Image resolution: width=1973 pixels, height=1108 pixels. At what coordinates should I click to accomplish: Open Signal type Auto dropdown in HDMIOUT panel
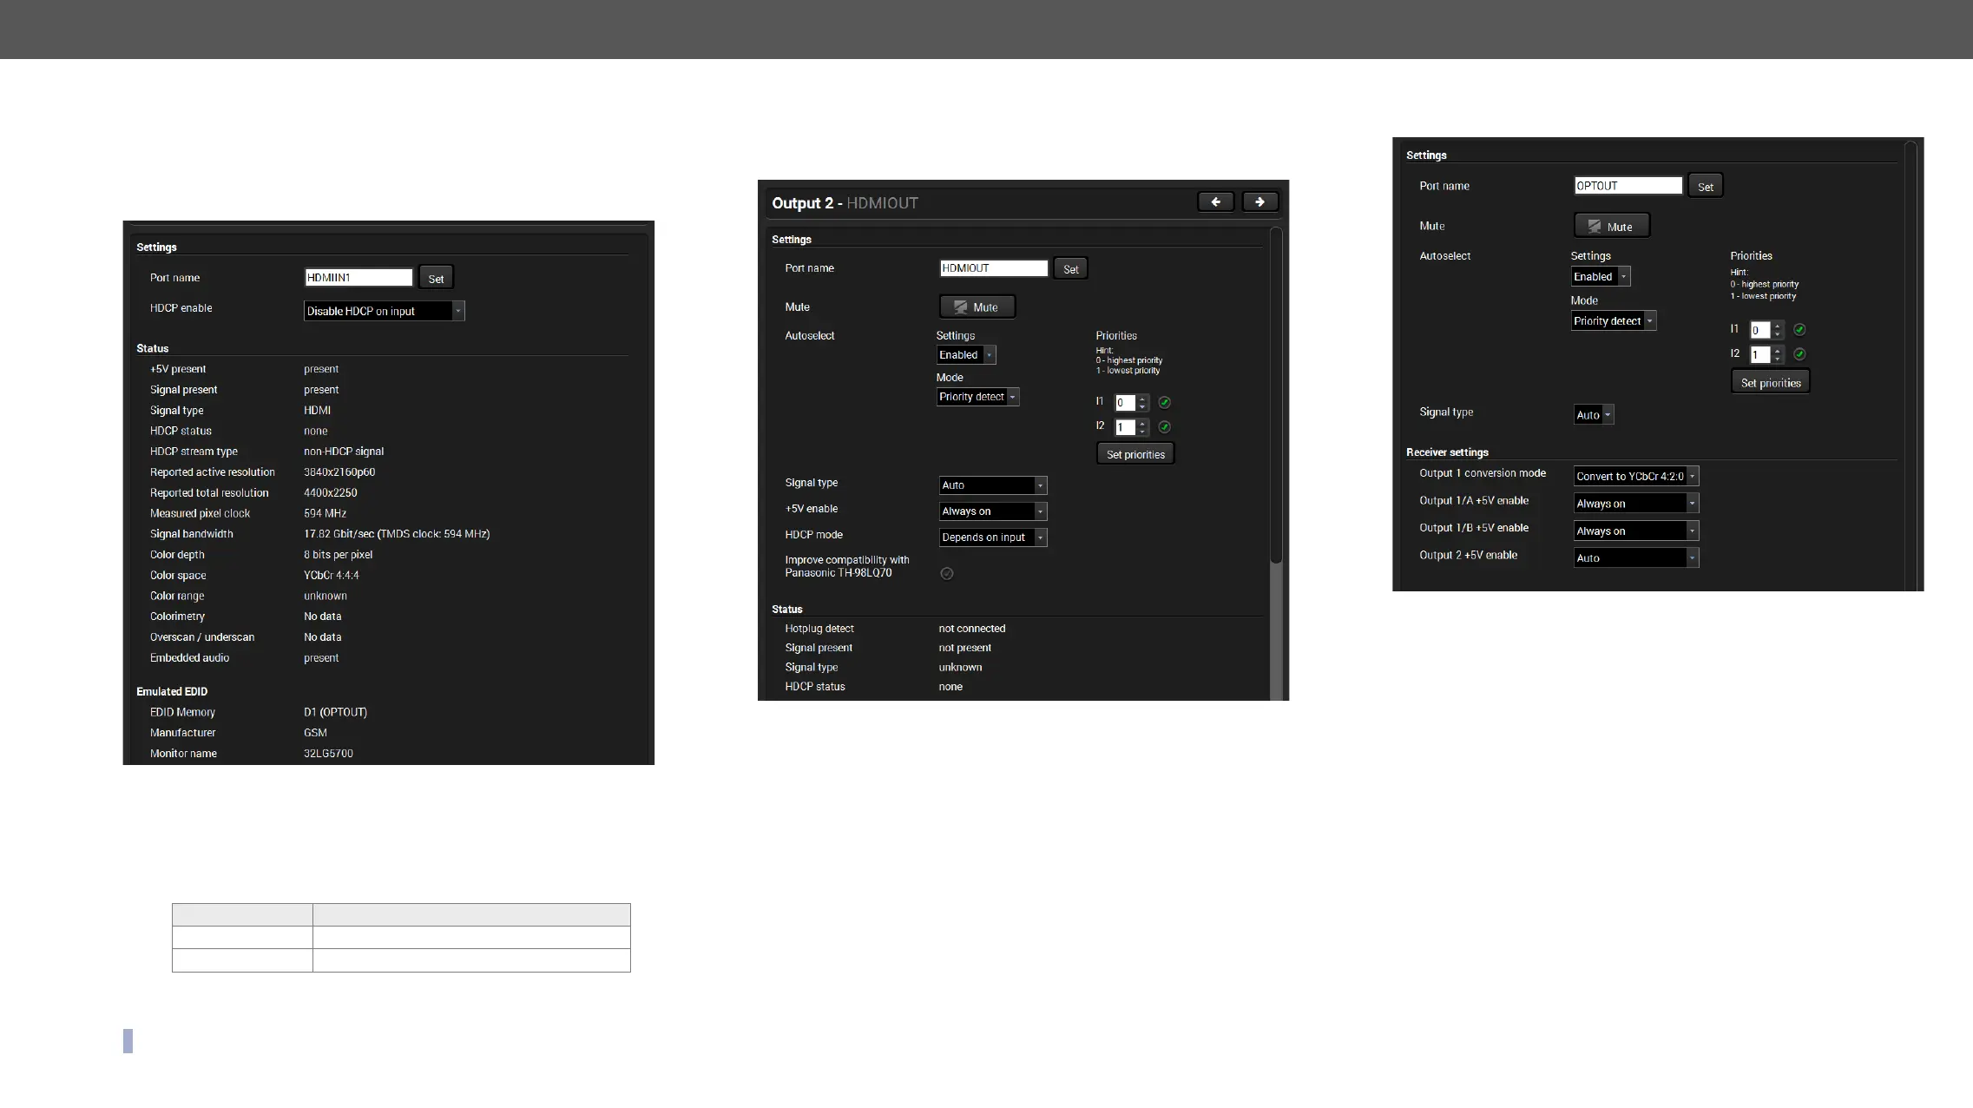click(993, 485)
